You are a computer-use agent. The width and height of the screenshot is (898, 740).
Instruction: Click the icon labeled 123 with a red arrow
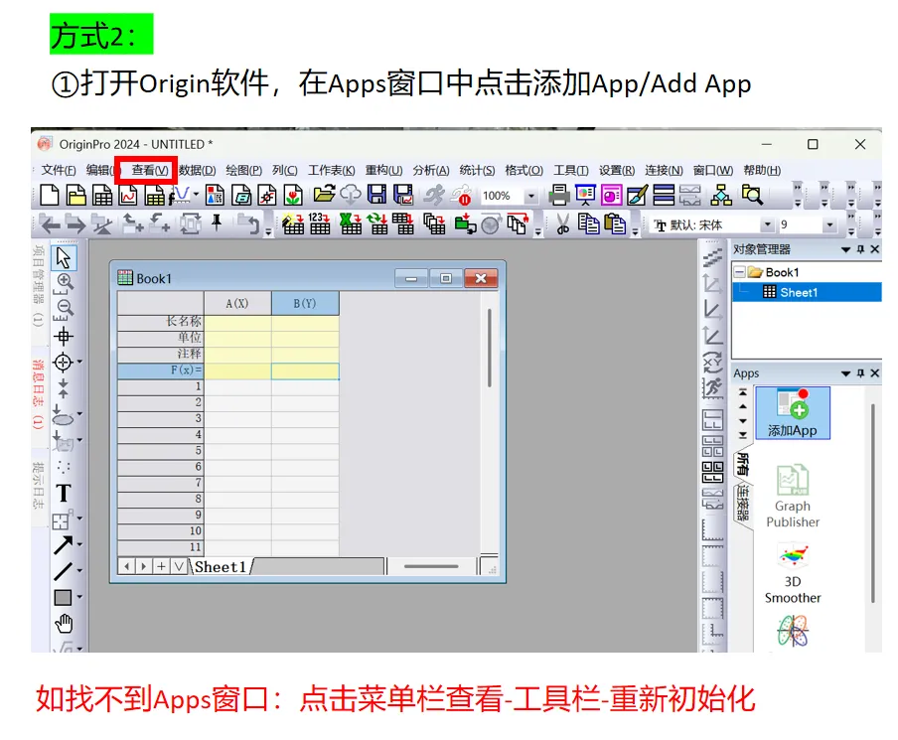319,223
